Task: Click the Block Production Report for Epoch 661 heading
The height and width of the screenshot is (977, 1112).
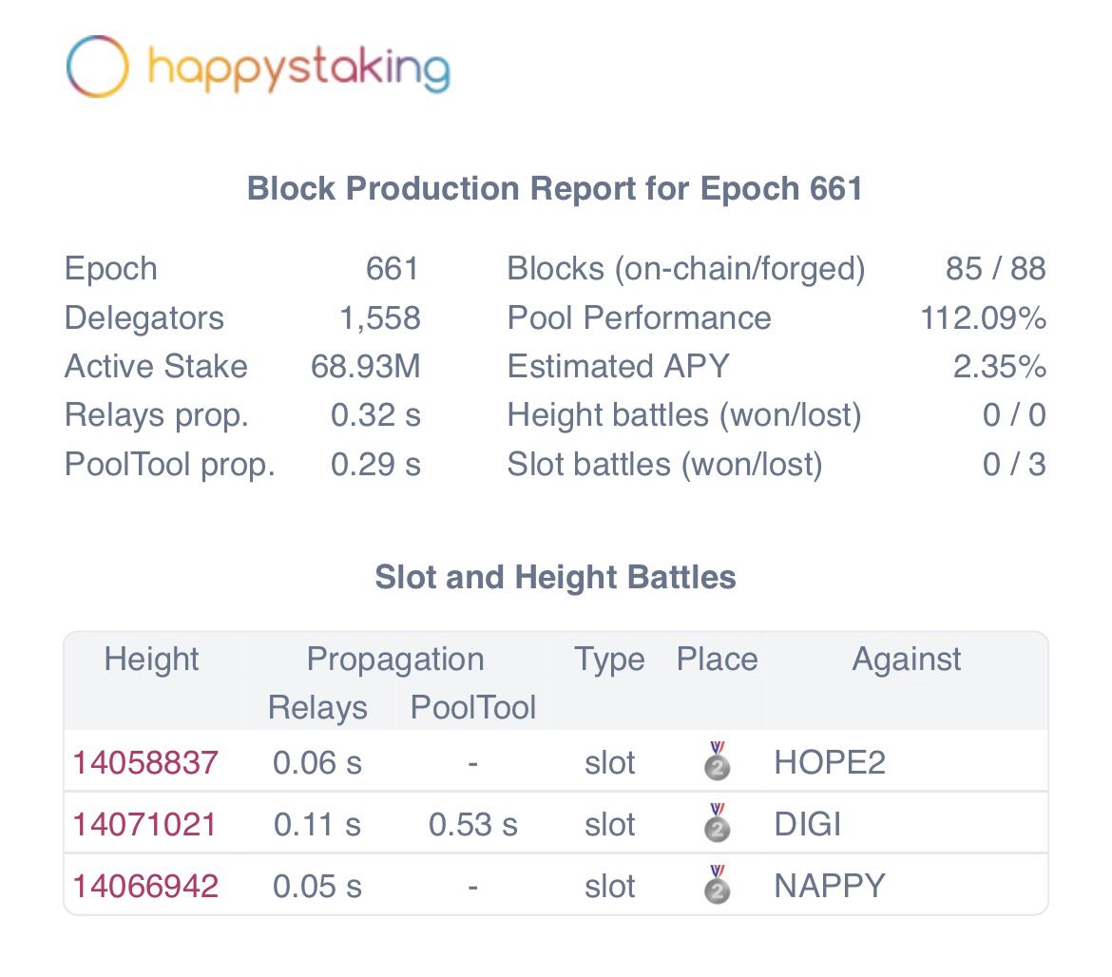Action: [x=555, y=188]
